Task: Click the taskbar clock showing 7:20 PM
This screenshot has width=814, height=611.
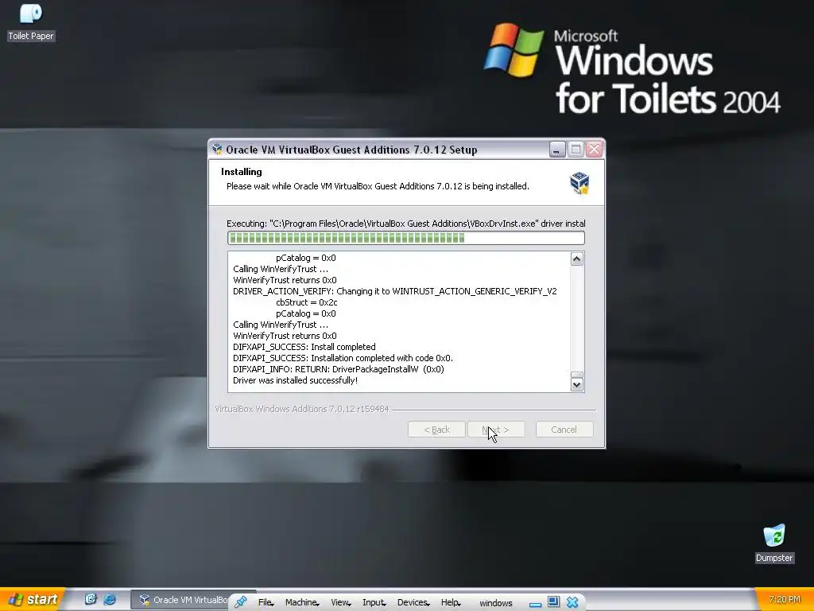Action: (785, 599)
